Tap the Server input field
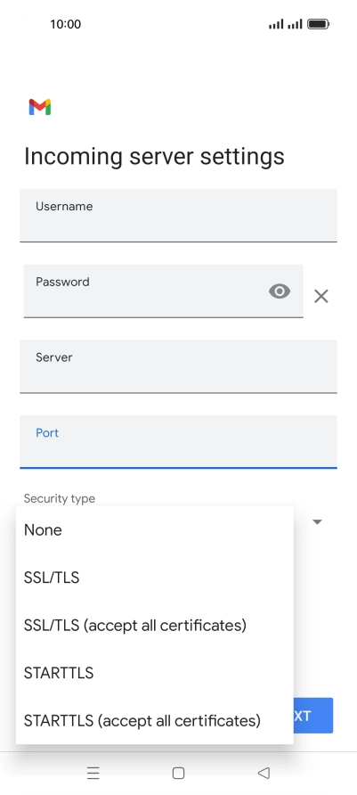 (x=178, y=366)
